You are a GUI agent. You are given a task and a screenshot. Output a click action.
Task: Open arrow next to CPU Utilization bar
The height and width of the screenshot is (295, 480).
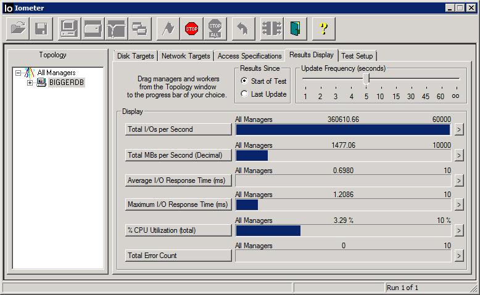458,230
